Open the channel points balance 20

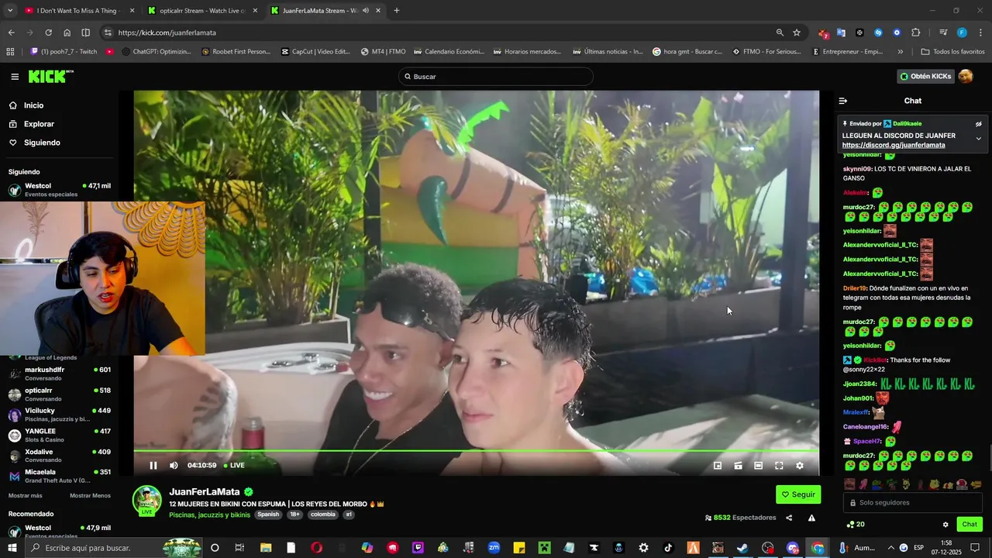pos(856,525)
